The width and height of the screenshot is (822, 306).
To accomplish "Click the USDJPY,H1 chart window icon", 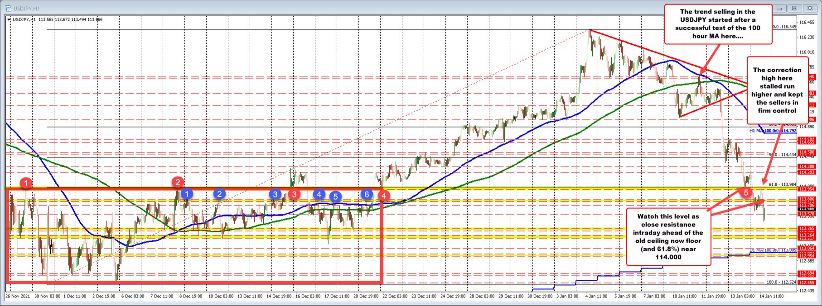I will 8,8.
